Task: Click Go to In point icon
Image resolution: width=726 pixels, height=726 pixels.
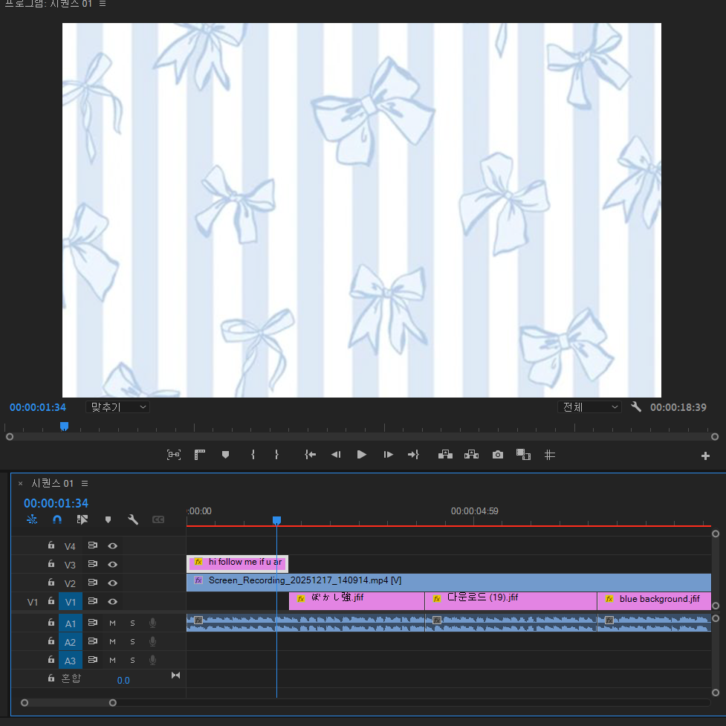Action: tap(311, 455)
